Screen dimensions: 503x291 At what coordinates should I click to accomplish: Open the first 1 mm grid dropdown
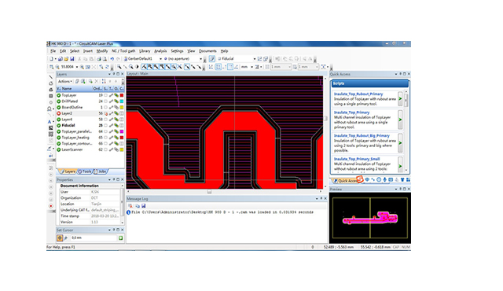289,67
